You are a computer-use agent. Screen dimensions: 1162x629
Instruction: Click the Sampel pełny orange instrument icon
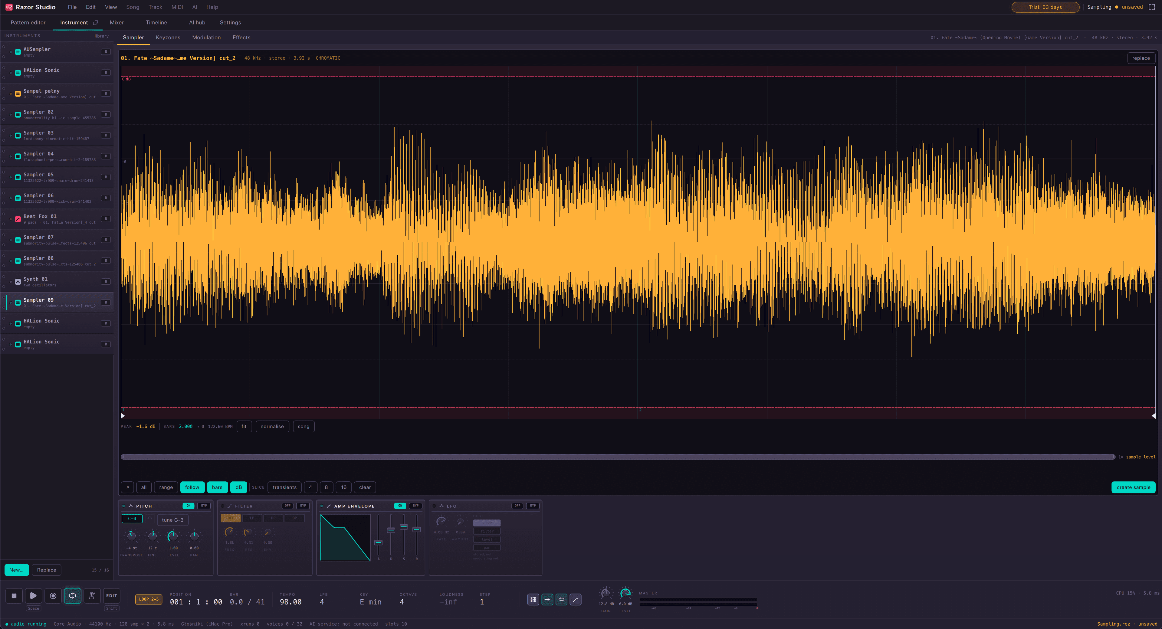(x=18, y=94)
